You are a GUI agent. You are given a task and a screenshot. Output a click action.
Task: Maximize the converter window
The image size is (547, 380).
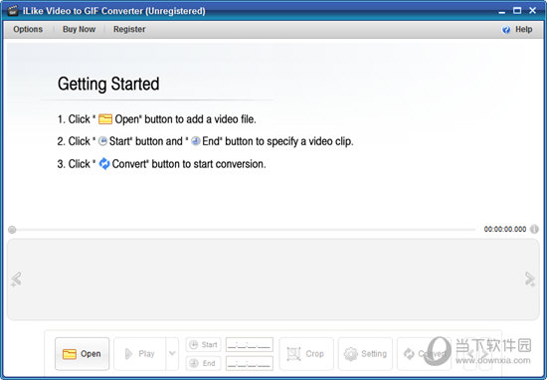tap(517, 11)
